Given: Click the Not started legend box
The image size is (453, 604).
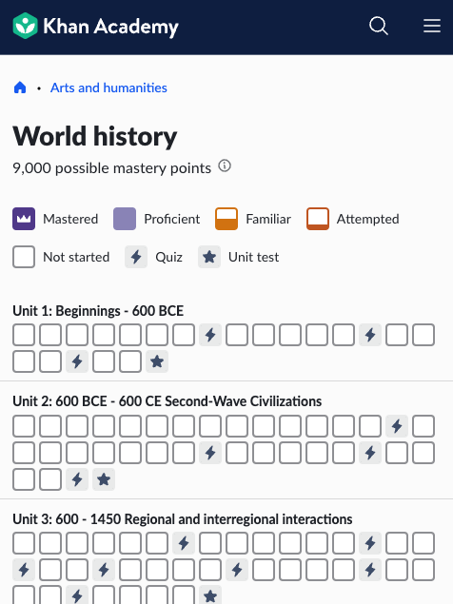Looking at the screenshot, I should (24, 257).
